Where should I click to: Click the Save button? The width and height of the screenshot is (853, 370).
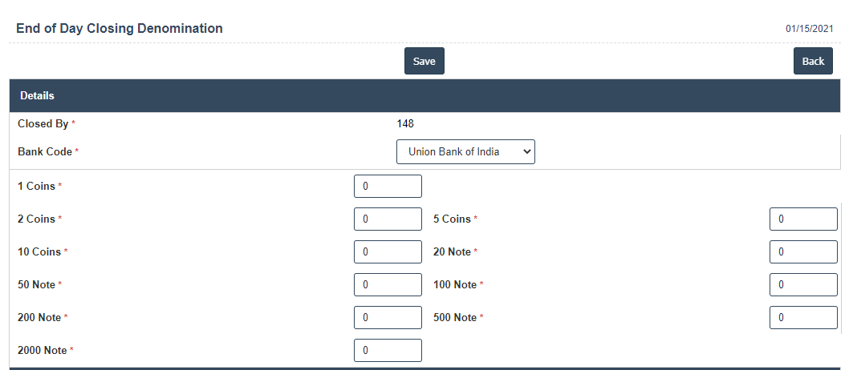pyautogui.click(x=424, y=61)
